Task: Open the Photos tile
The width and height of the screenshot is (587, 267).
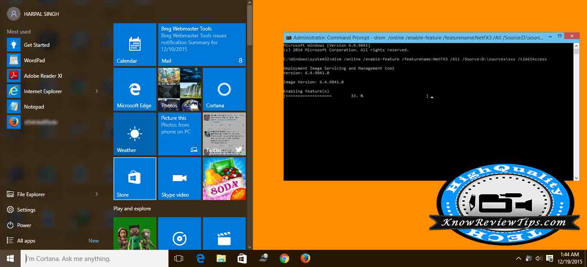Action: (179, 89)
